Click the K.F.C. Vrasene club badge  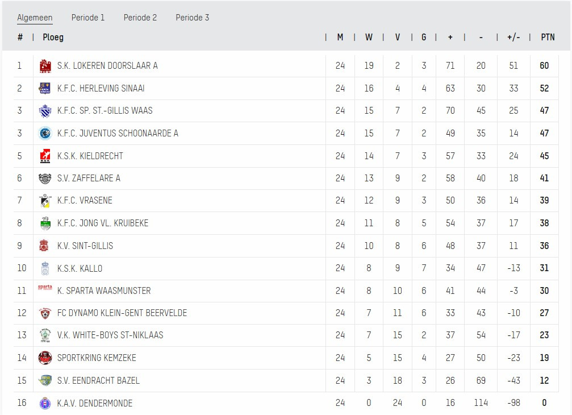45,200
